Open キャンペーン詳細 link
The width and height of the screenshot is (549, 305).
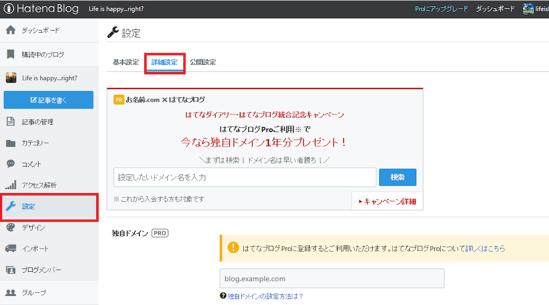[x=387, y=201]
